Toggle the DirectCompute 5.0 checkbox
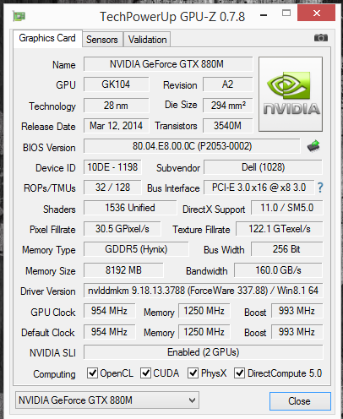 (239, 373)
